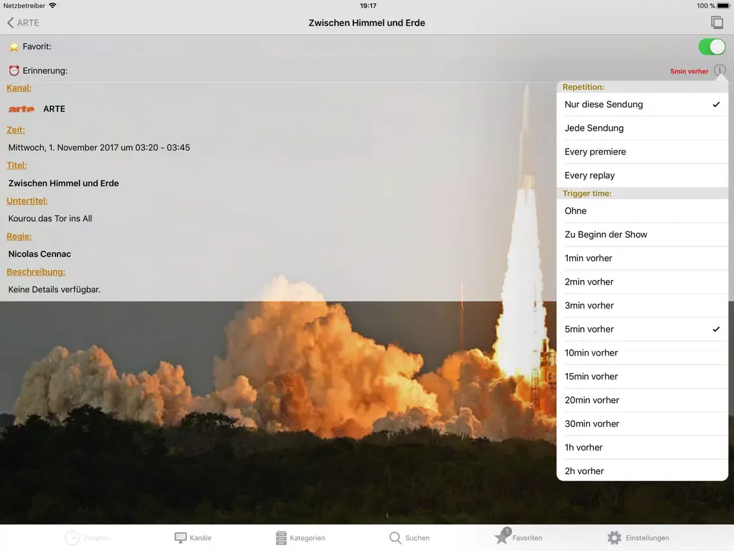734x551 pixels.
Task: Turn off the Favorit switch
Action: (x=711, y=47)
